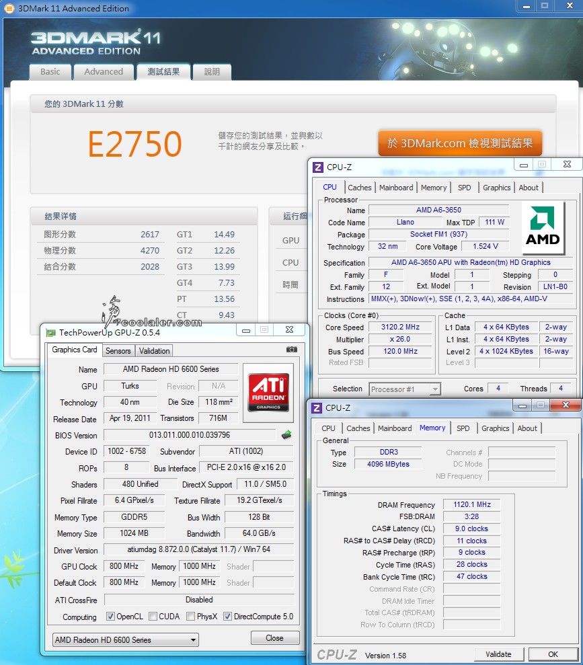Click the Close button in GPU-Z
Image resolution: width=583 pixels, height=665 pixels.
pyautogui.click(x=275, y=638)
